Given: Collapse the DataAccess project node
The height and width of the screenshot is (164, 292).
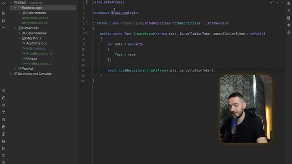Looking at the screenshot, I should [x=15, y=28].
